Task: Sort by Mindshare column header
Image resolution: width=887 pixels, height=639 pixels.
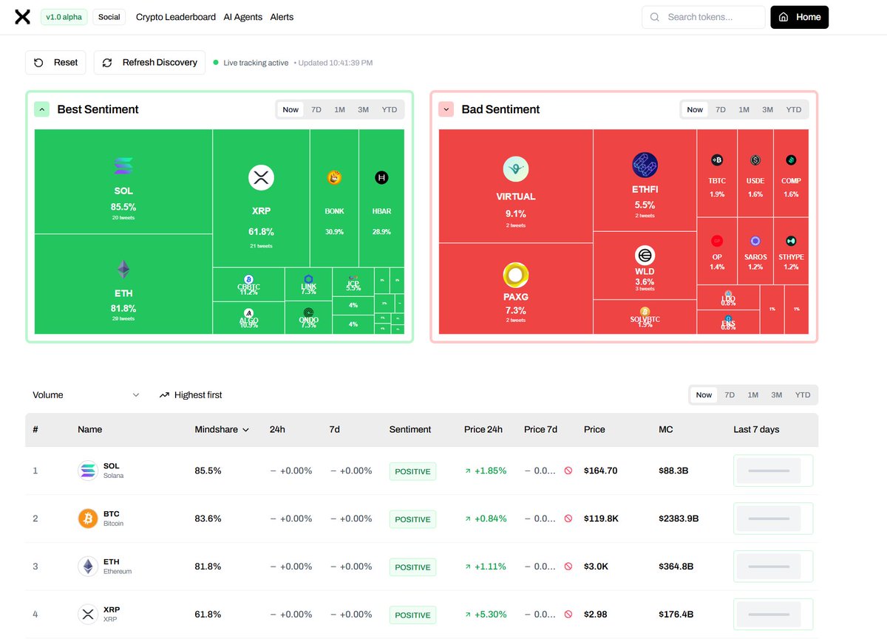Action: (x=222, y=429)
